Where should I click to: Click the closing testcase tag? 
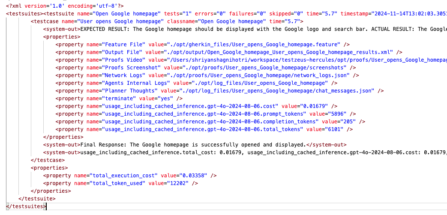click(48, 160)
